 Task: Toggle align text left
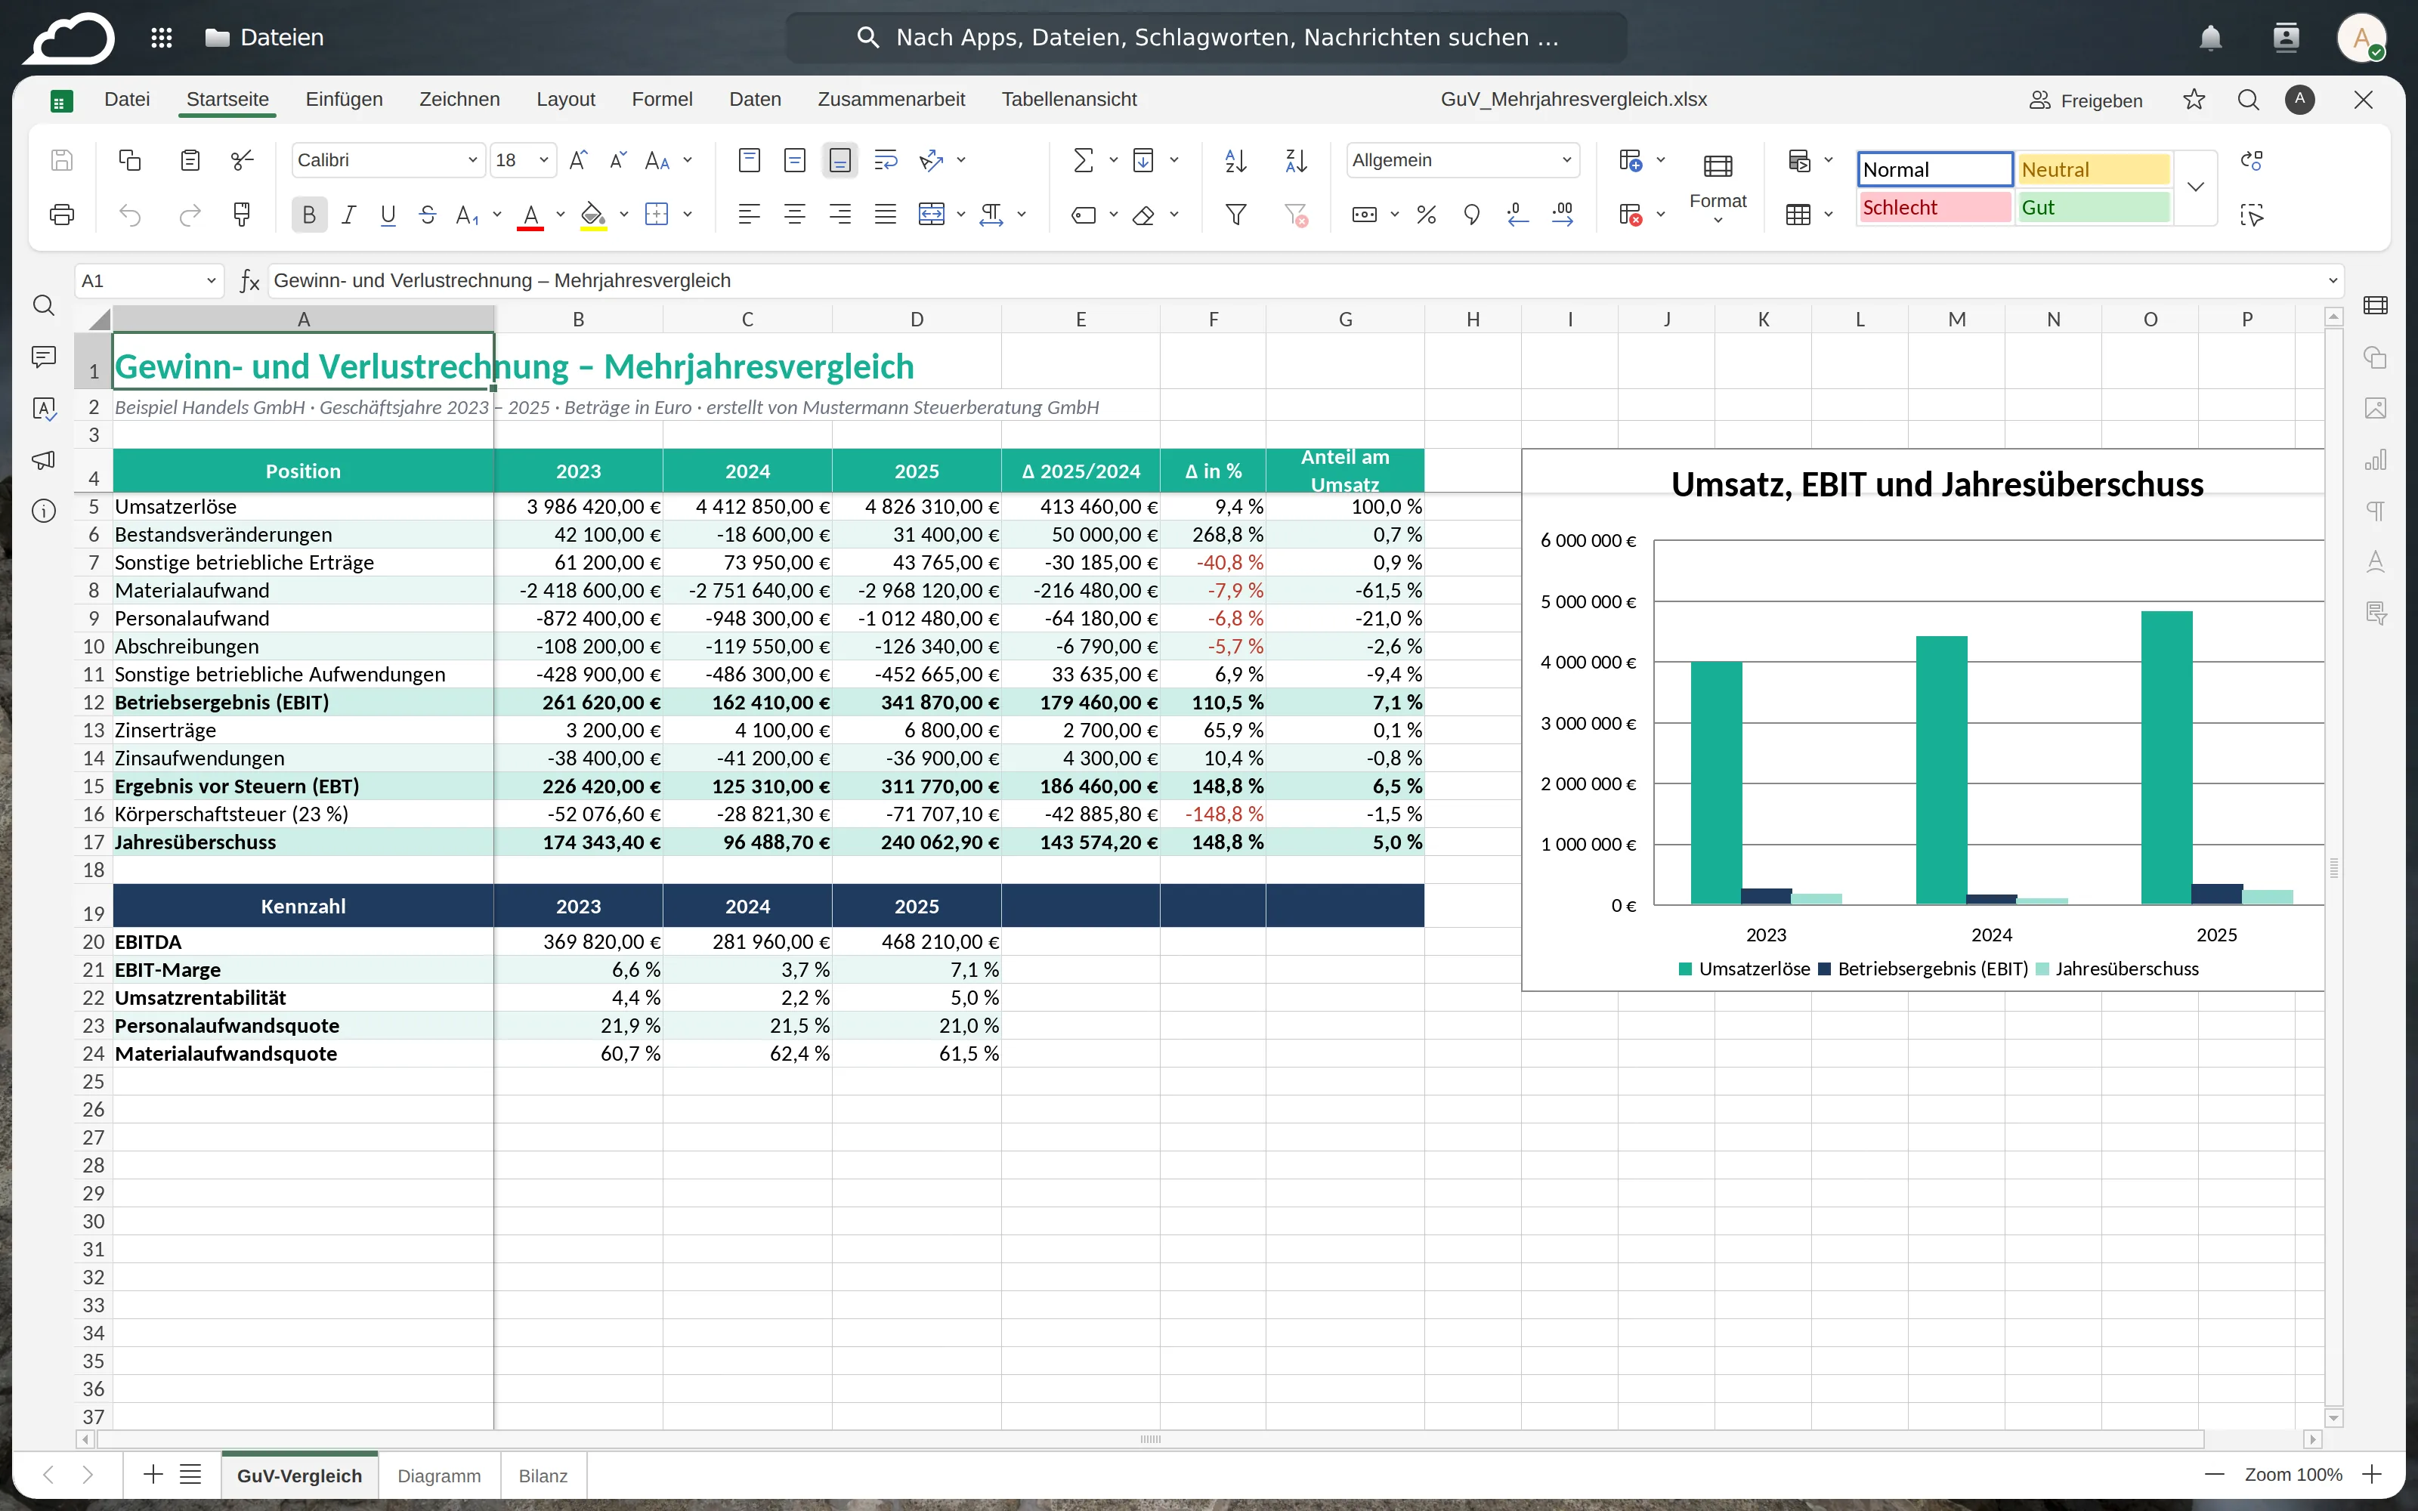(x=750, y=214)
